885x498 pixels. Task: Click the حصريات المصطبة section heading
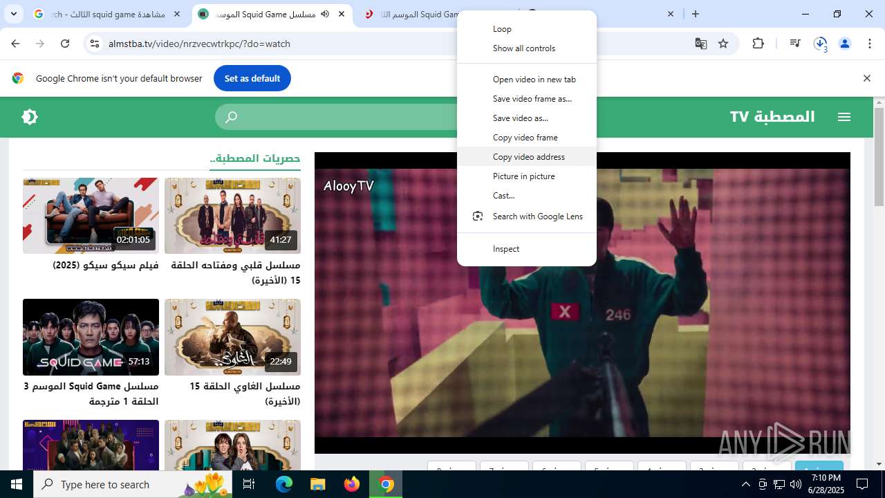pos(255,158)
